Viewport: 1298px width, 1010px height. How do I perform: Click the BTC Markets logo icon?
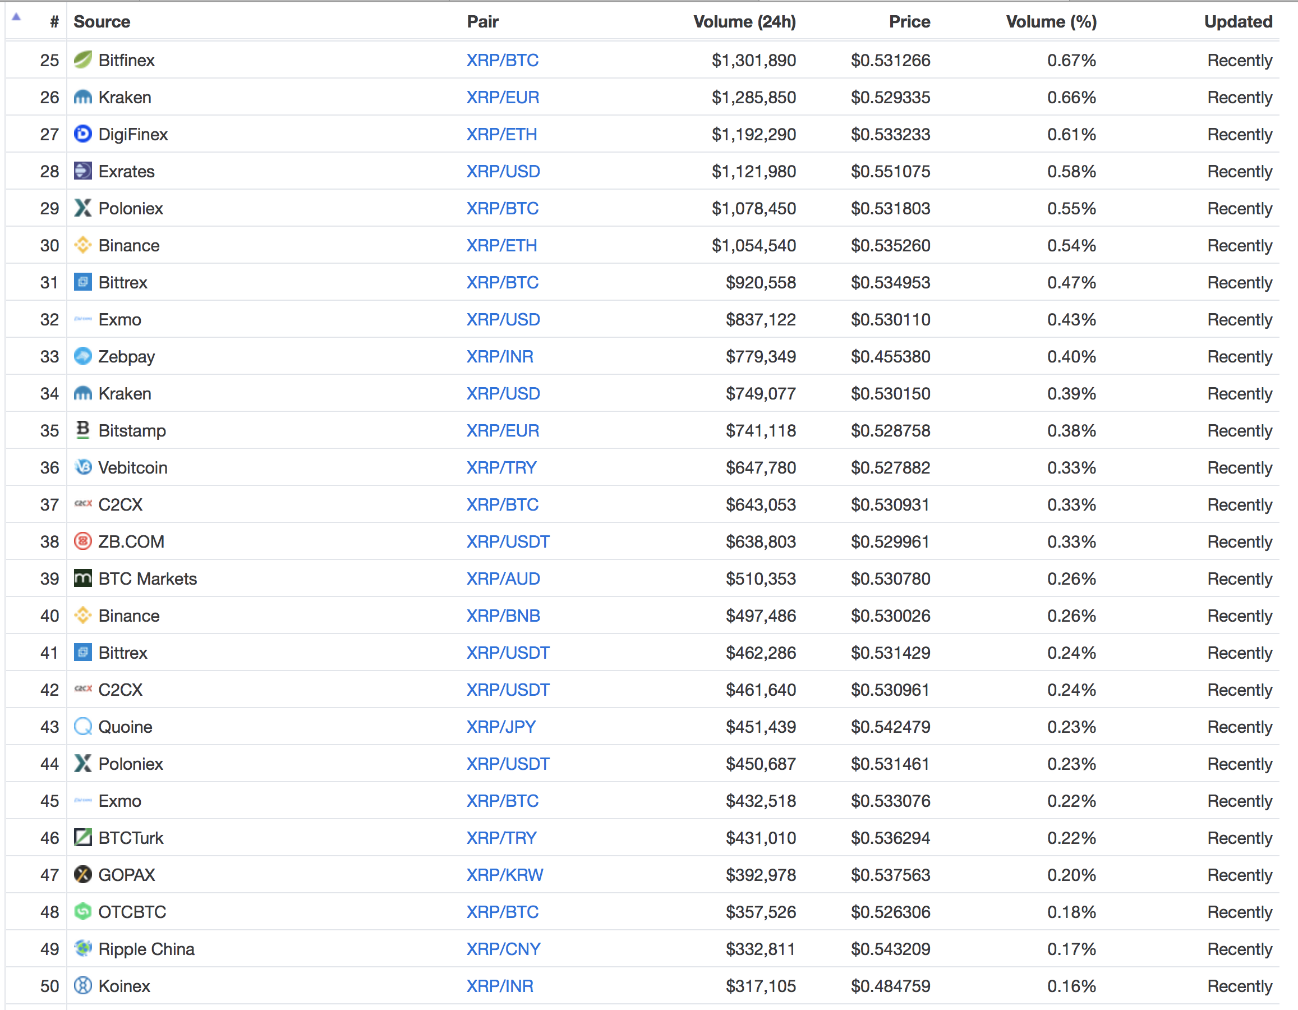pyautogui.click(x=82, y=578)
